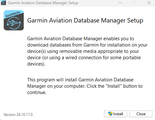Close the window using the title bar X
155x120 pixels.
(x=149, y=3)
